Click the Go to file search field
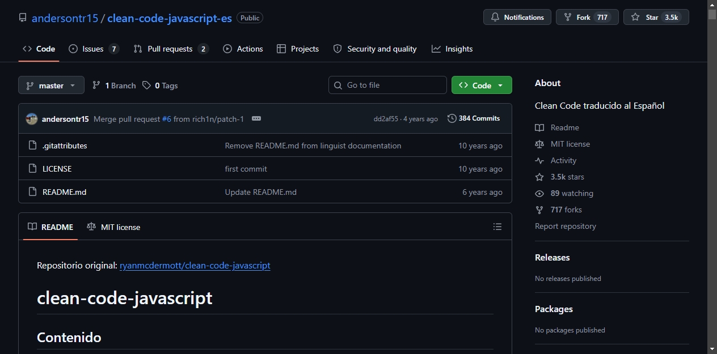The width and height of the screenshot is (717, 354). 387,85
